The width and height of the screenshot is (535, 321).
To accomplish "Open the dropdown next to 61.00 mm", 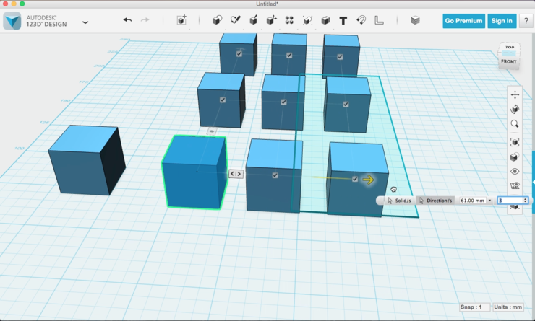I will point(489,201).
